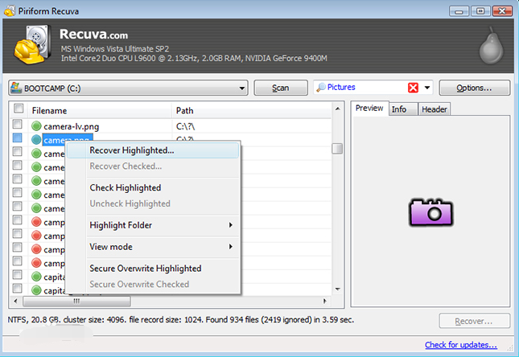Check the box for highlighted camera.png
This screenshot has height=357, width=519.
coord(17,137)
